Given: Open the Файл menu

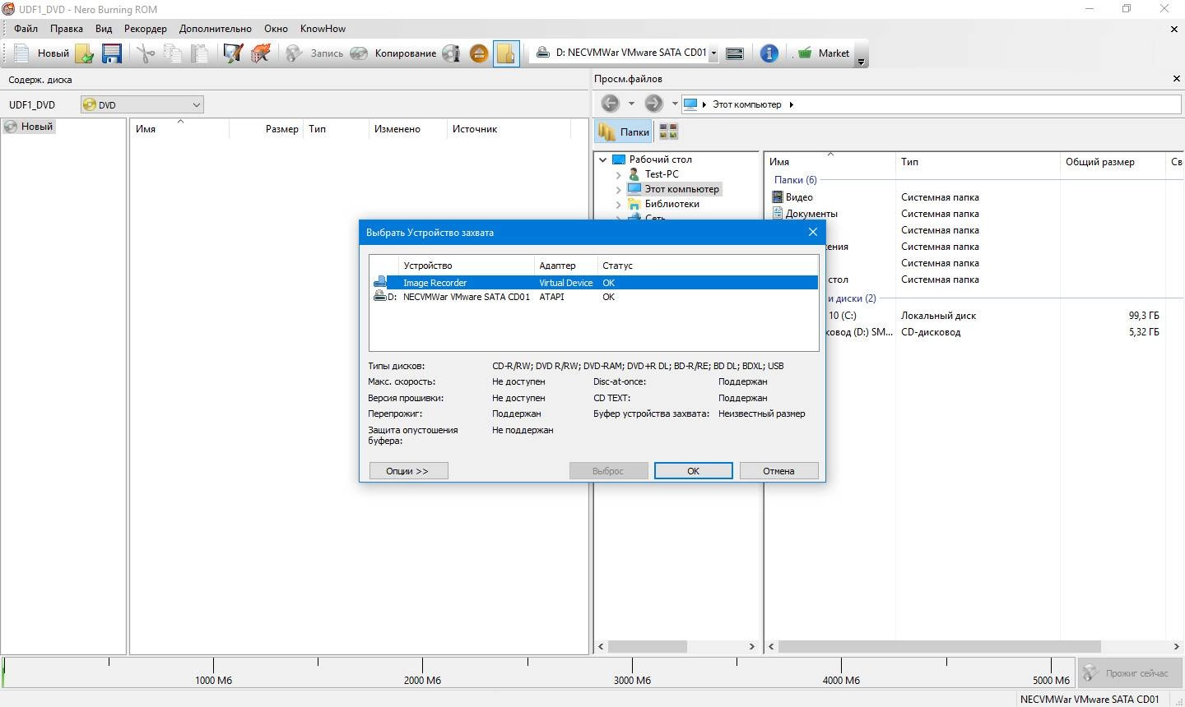Looking at the screenshot, I should (x=26, y=28).
